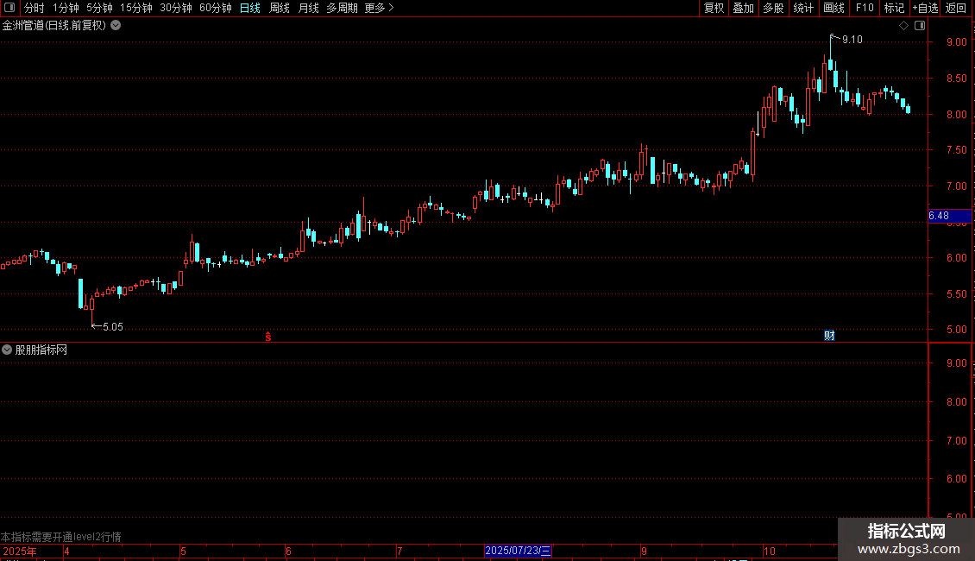This screenshot has height=561, width=975.
Task: Select the 60分钟 period tab
Action: pyautogui.click(x=216, y=8)
